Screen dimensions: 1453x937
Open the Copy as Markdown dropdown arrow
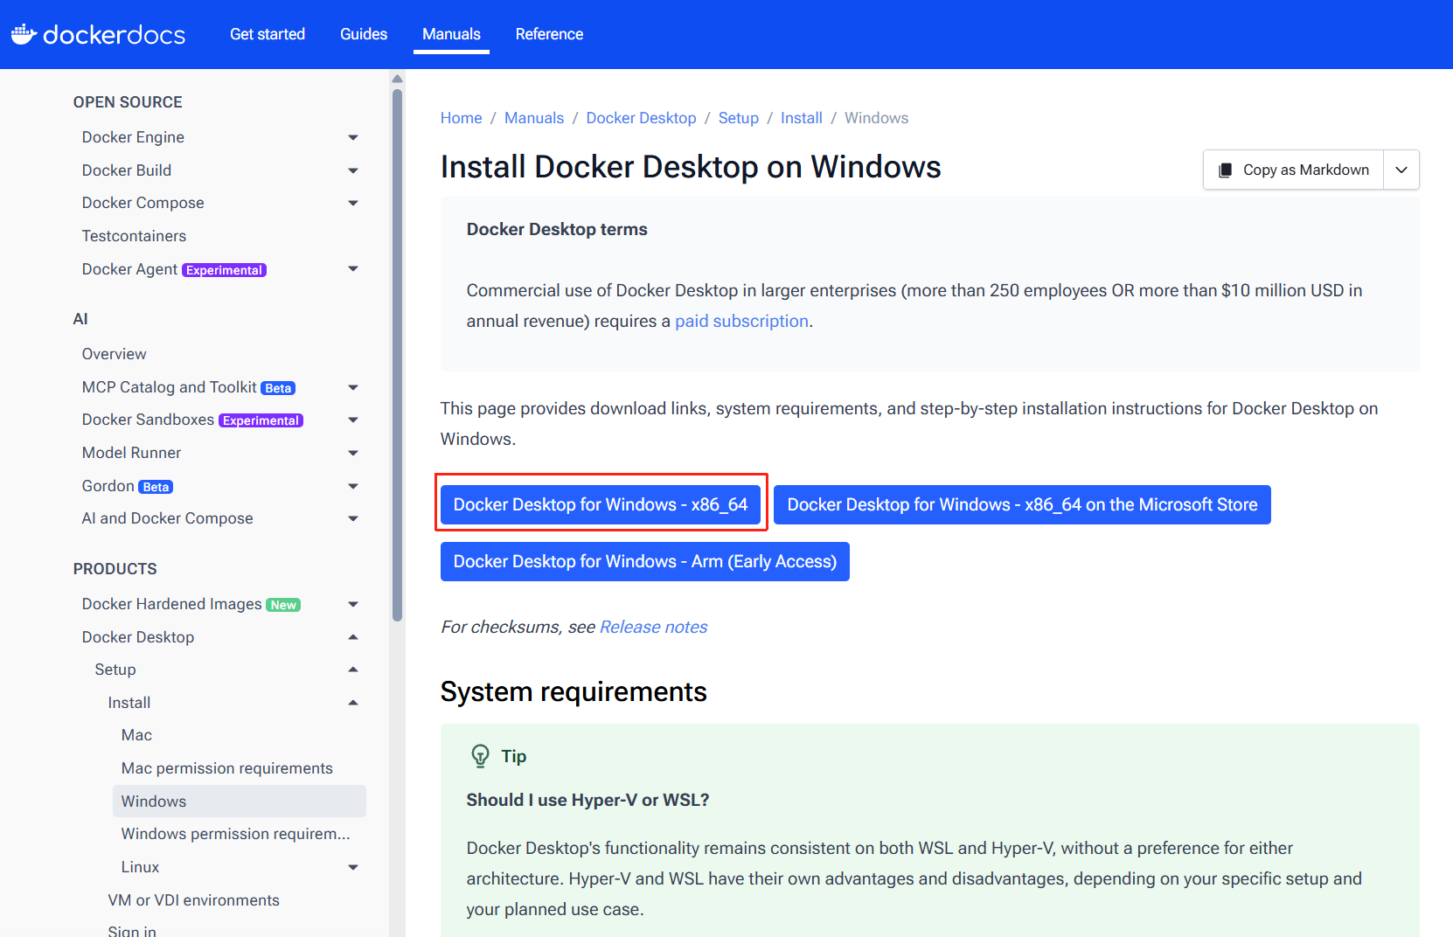pyautogui.click(x=1401, y=170)
